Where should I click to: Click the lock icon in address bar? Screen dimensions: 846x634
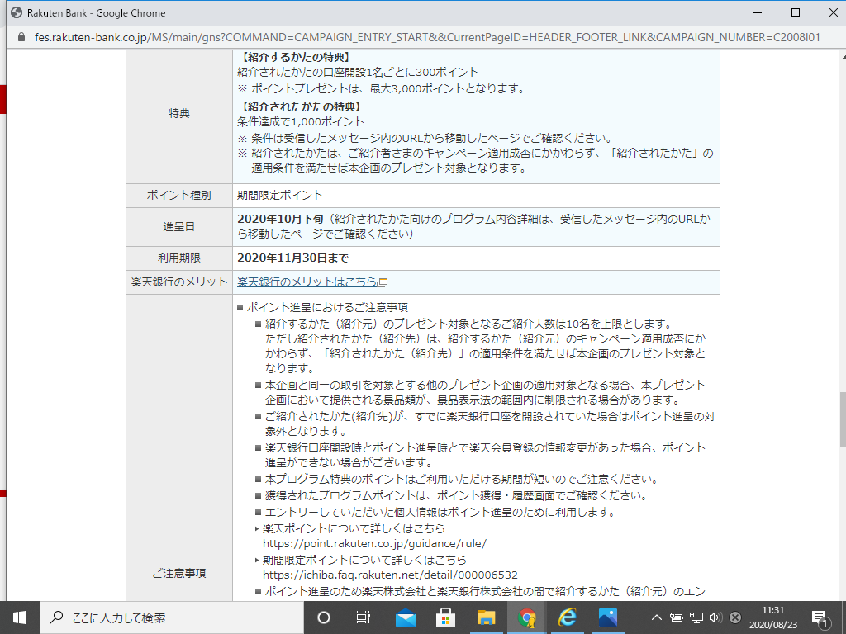pos(21,37)
